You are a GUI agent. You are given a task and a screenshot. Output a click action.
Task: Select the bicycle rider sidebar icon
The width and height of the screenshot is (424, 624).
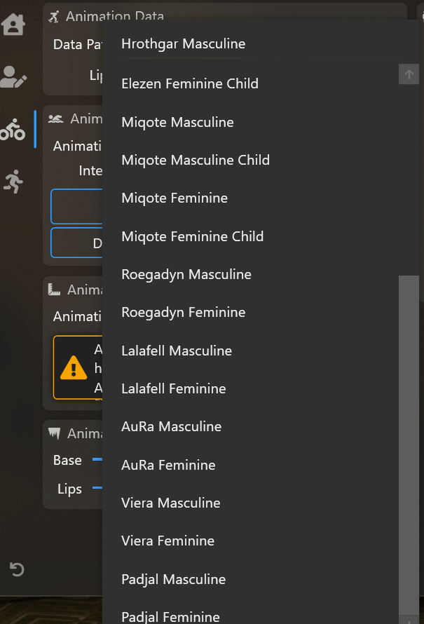coord(13,129)
